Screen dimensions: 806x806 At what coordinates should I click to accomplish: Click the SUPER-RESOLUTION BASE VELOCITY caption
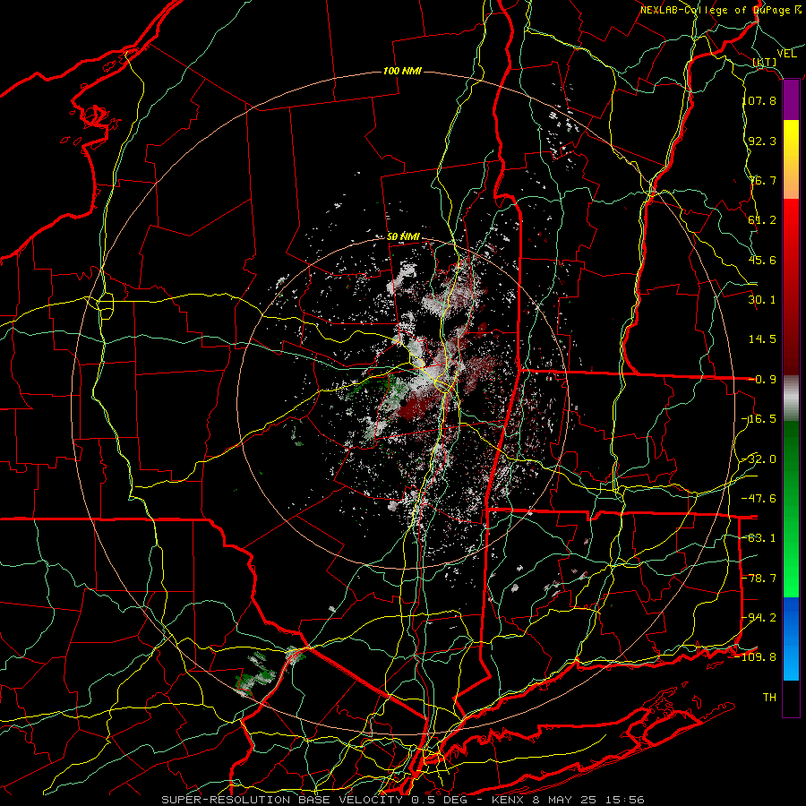coord(282,800)
